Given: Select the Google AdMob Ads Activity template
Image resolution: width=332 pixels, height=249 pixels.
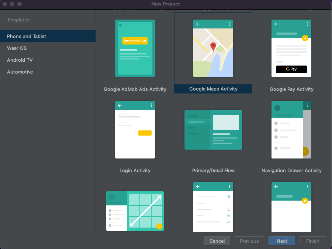Looking at the screenshot, I should [135, 48].
